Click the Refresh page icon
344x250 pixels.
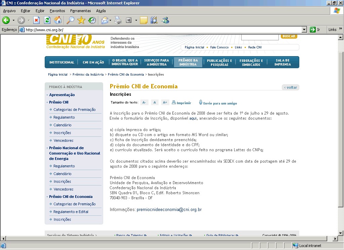[x=47, y=20]
